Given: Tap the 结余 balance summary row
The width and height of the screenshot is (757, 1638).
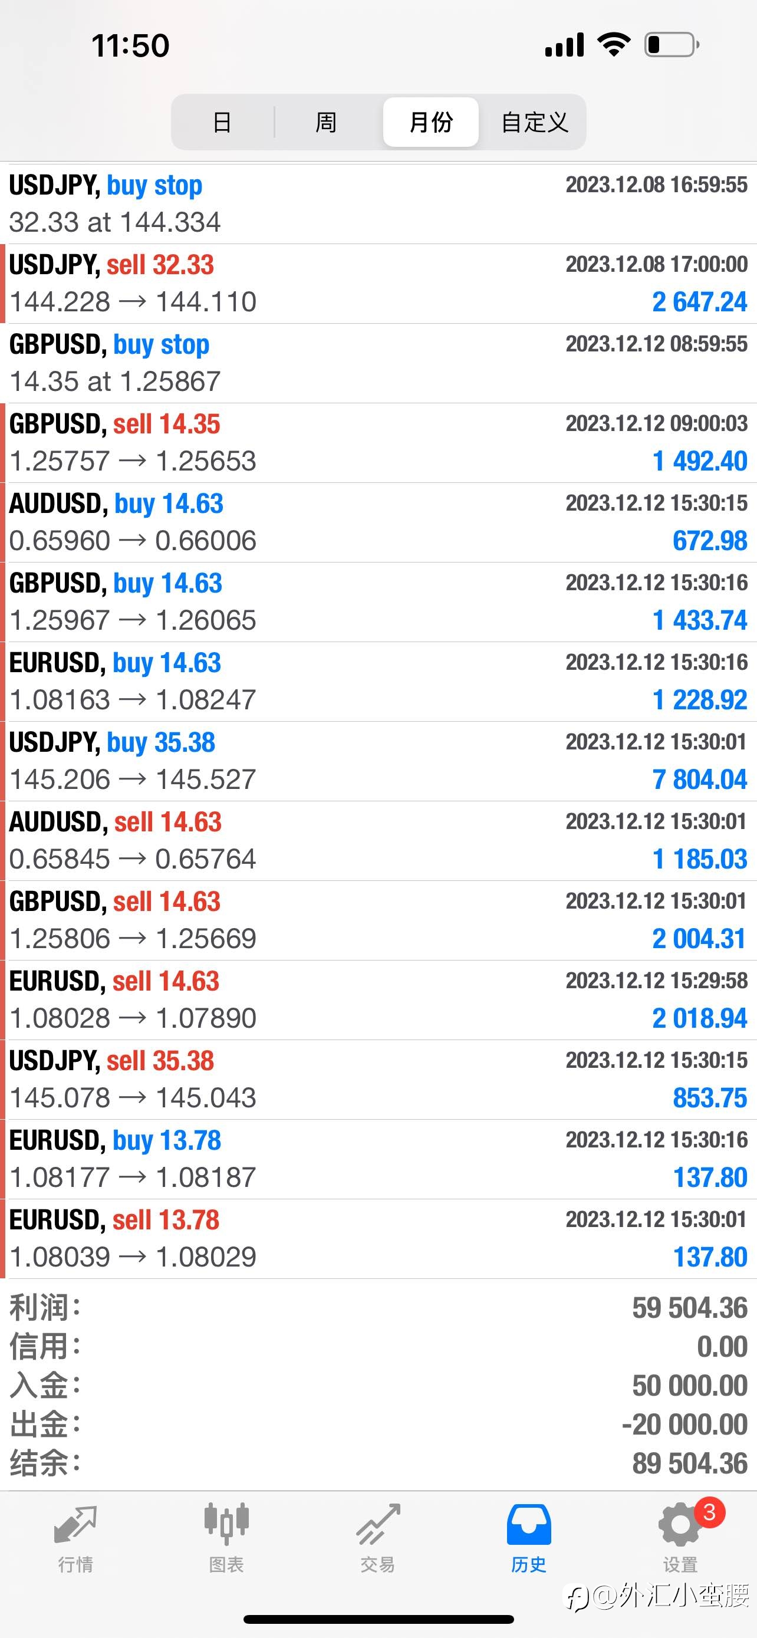Looking at the screenshot, I should [x=378, y=1463].
